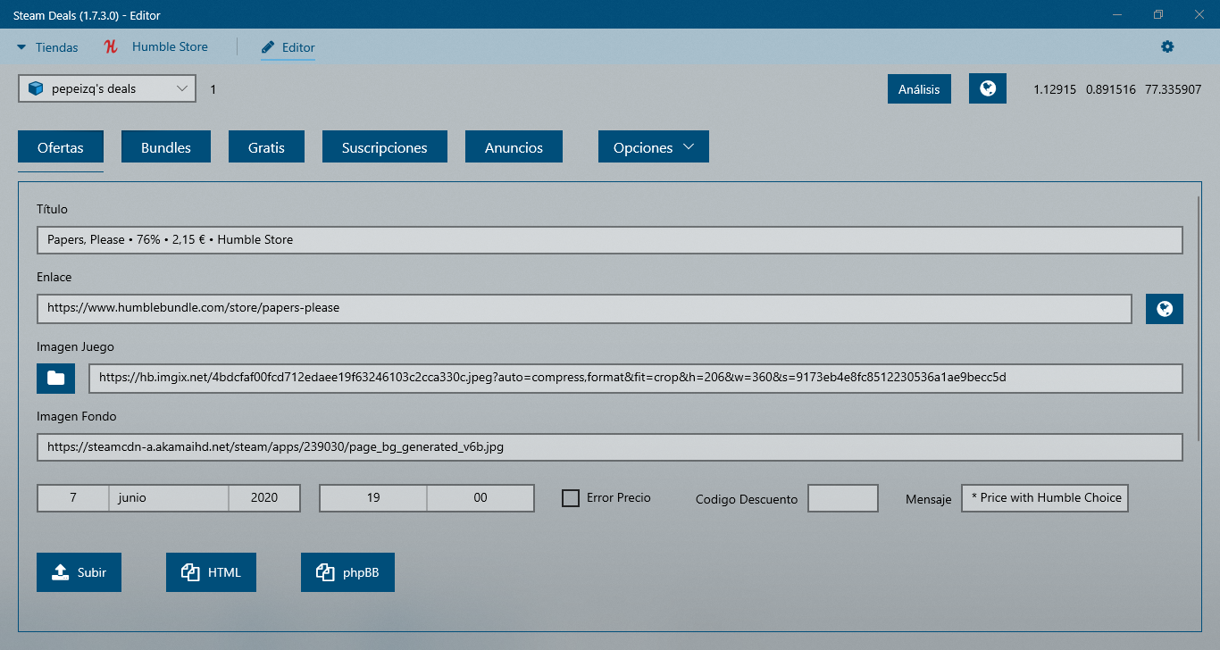1220x650 pixels.
Task: Click the Humble Store logo icon
Action: pos(111,46)
